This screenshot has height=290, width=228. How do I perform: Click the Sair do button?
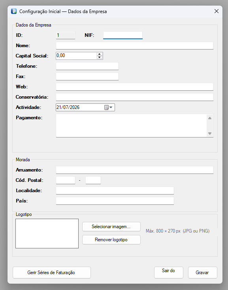click(169, 273)
